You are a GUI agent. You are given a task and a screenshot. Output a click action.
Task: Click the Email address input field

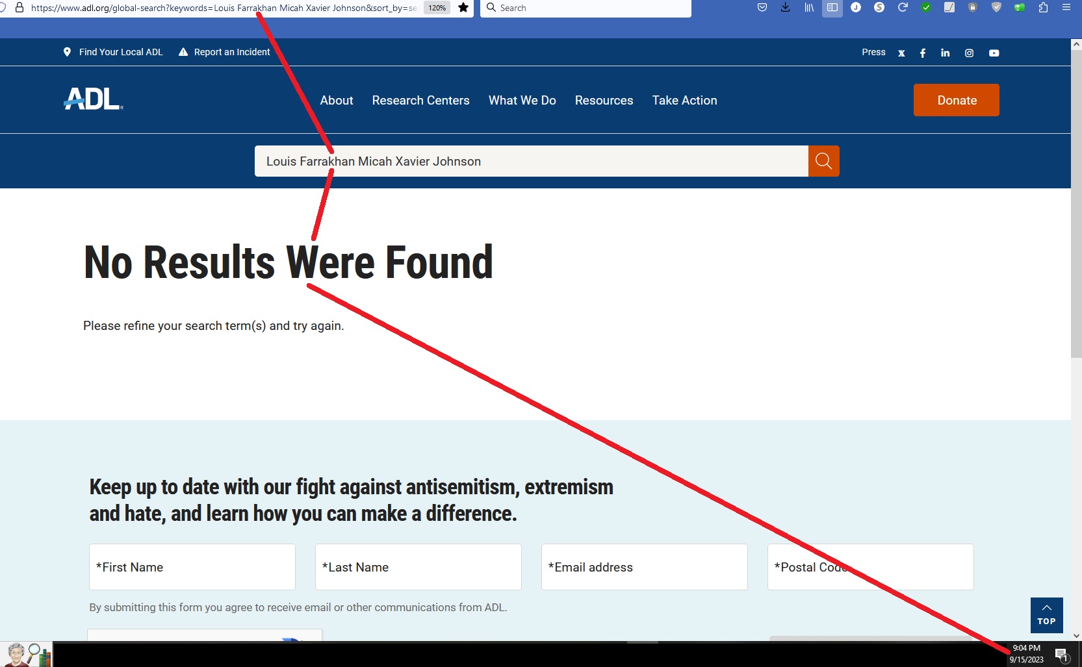click(644, 567)
